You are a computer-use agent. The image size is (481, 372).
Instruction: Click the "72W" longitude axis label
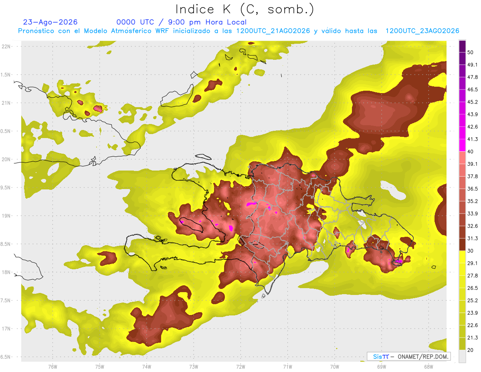pyautogui.click(x=240, y=366)
